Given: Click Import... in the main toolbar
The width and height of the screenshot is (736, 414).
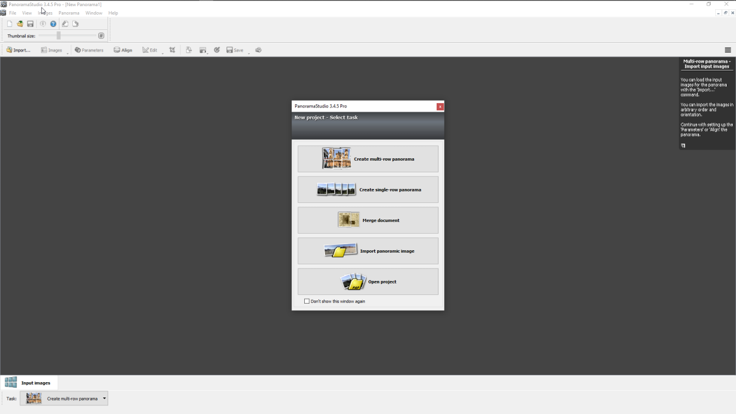Looking at the screenshot, I should coord(18,50).
